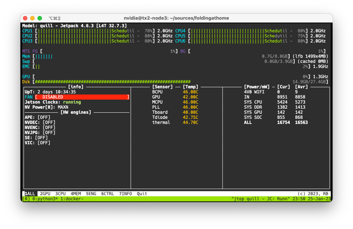Viewport: 353px width, 229px height.
Task: Switch to the 1ALL tab
Action: click(x=30, y=194)
